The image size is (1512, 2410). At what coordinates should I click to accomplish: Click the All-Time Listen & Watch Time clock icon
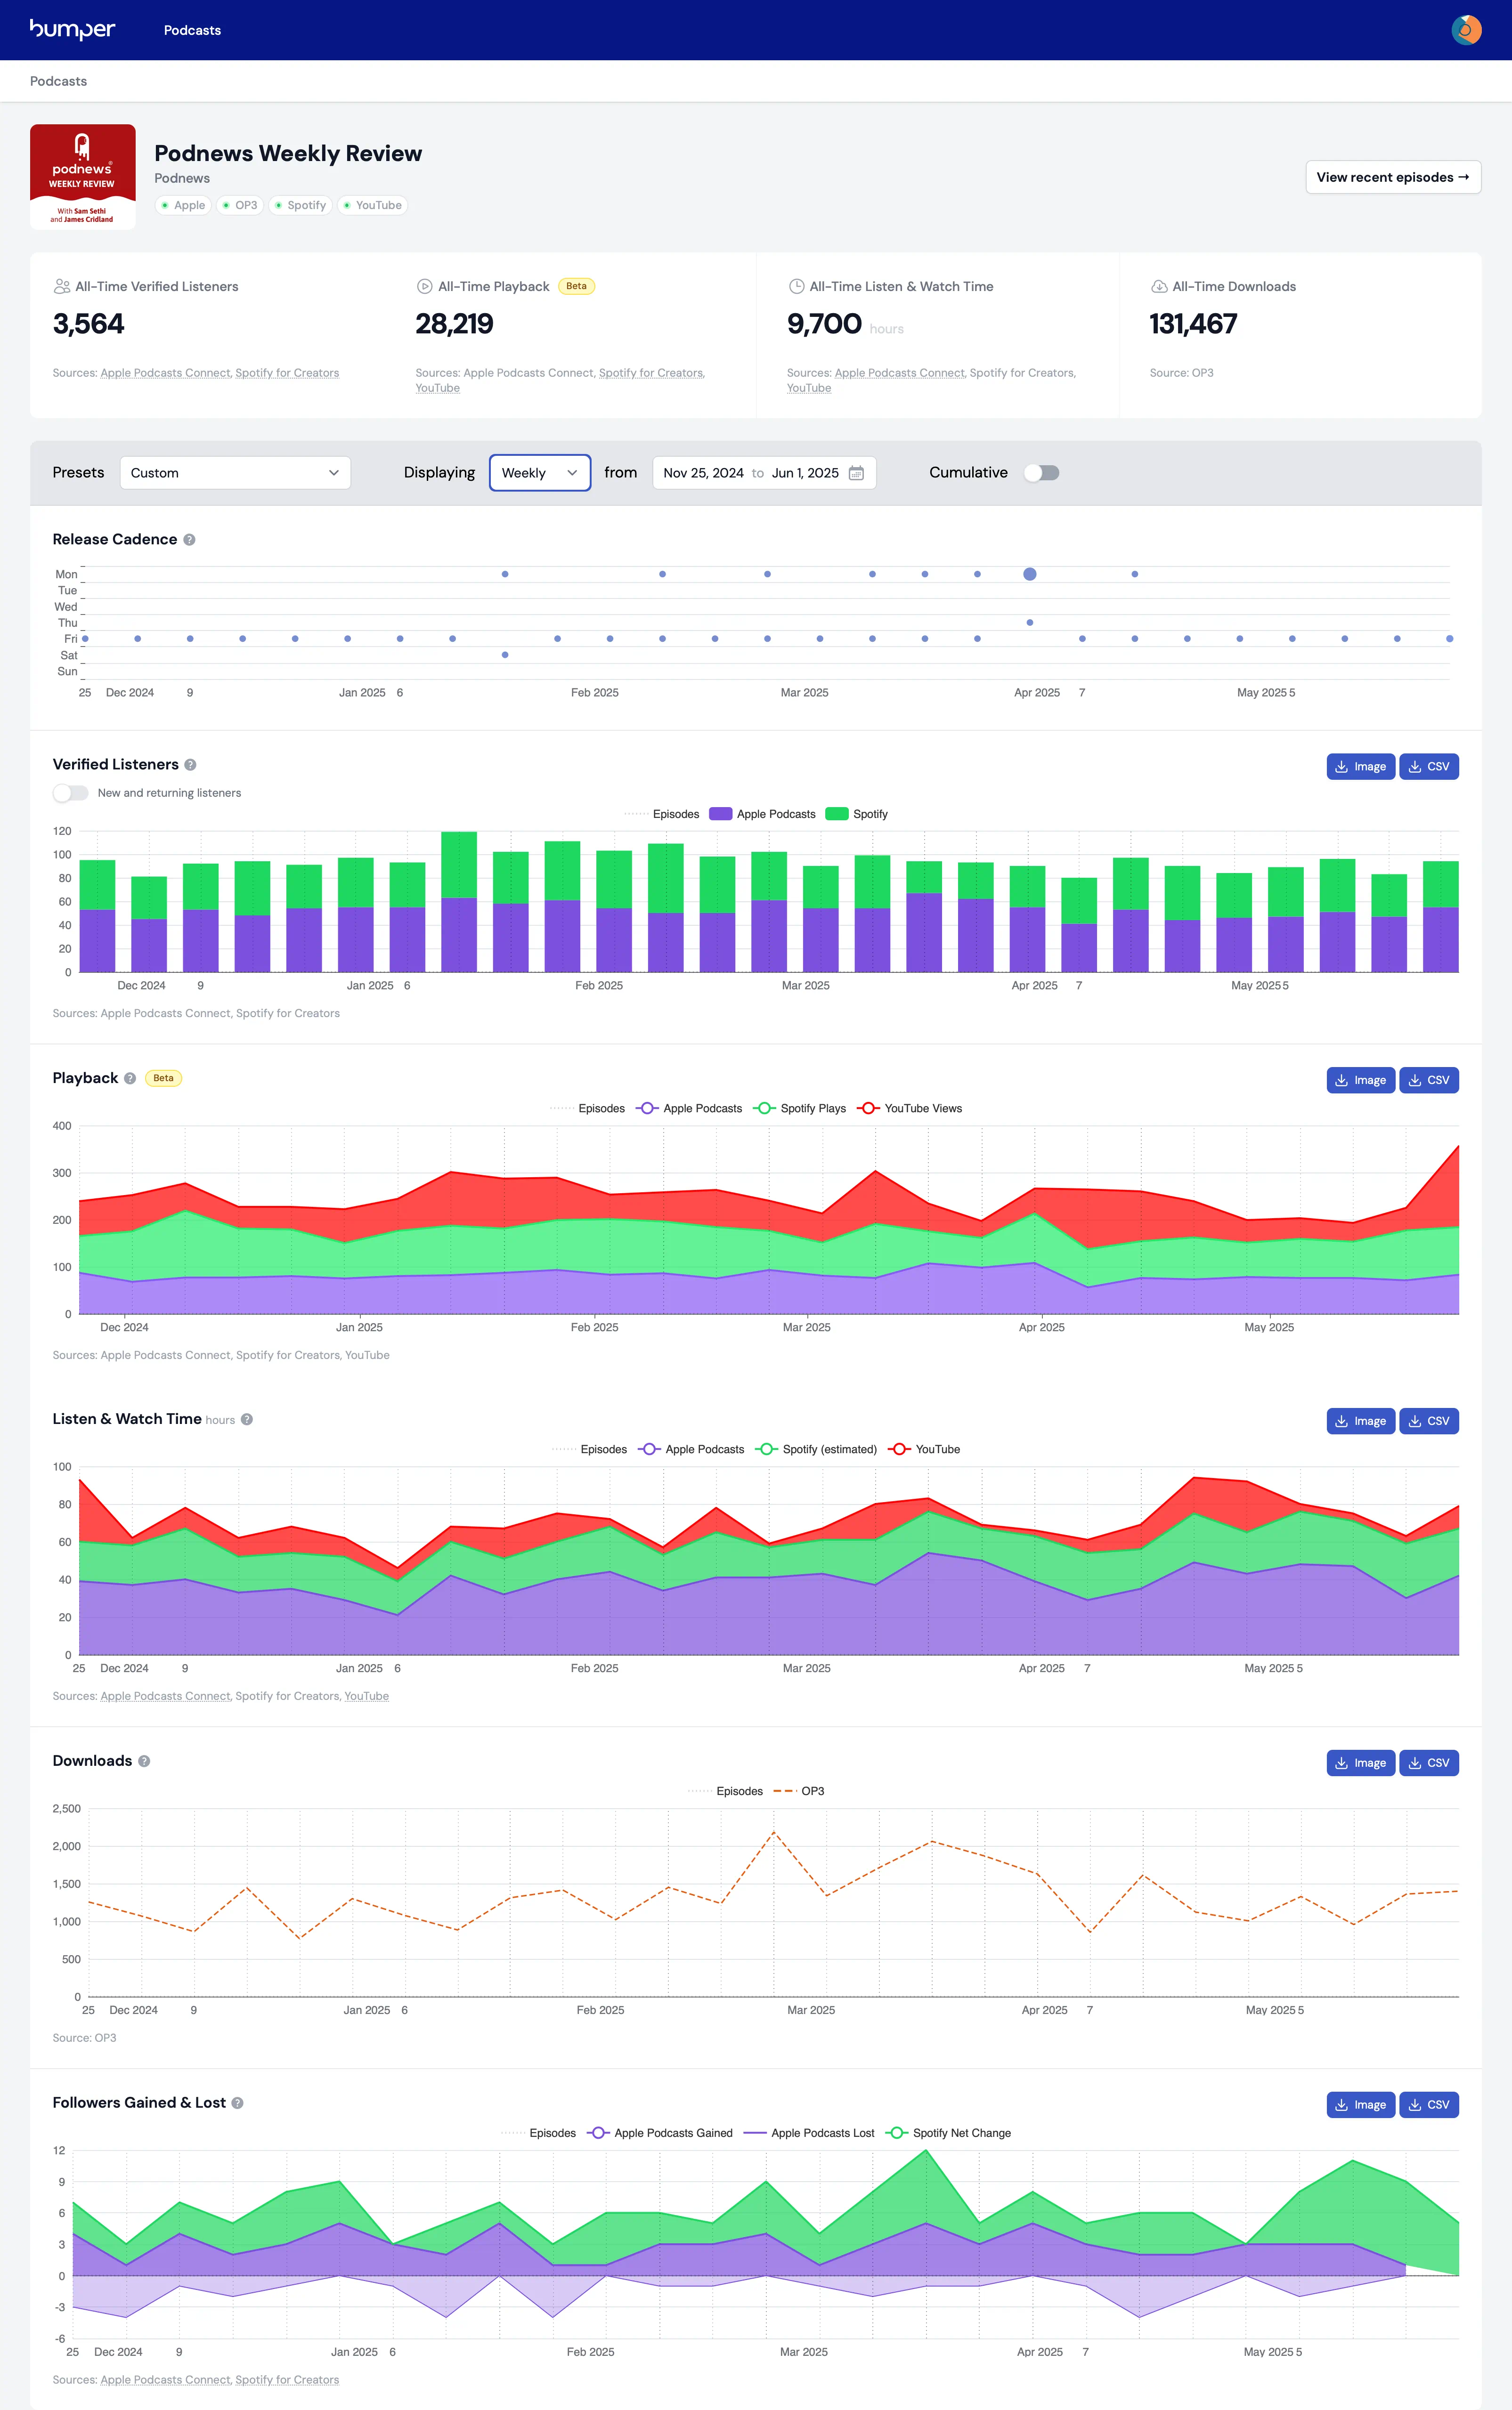point(796,286)
